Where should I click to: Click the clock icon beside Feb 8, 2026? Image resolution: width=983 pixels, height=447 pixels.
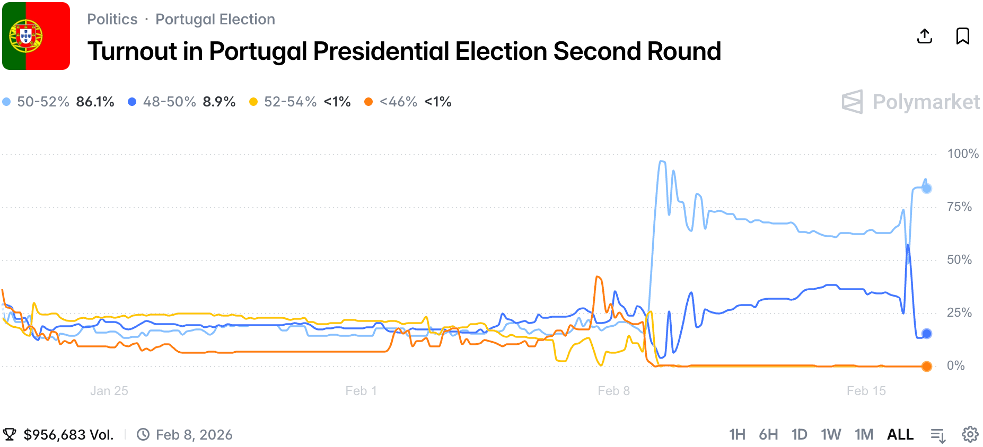[143, 434]
